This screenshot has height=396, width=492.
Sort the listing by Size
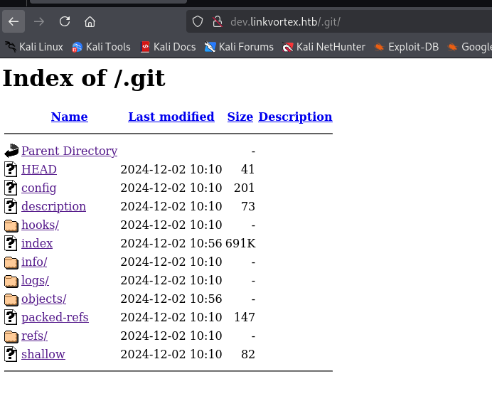pos(240,117)
